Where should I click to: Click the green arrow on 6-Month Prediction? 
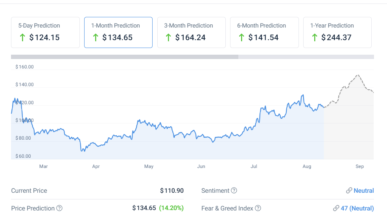(241, 37)
